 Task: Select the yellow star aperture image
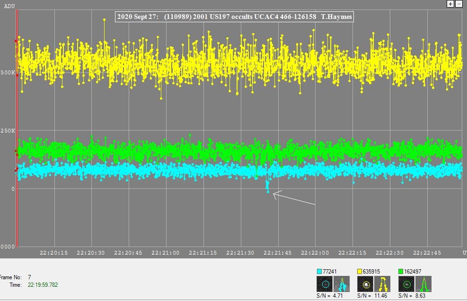point(366,284)
